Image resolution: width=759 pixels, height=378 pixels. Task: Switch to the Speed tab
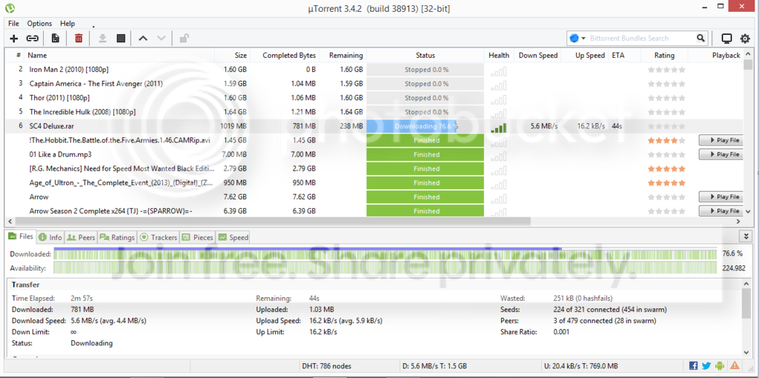tap(233, 237)
